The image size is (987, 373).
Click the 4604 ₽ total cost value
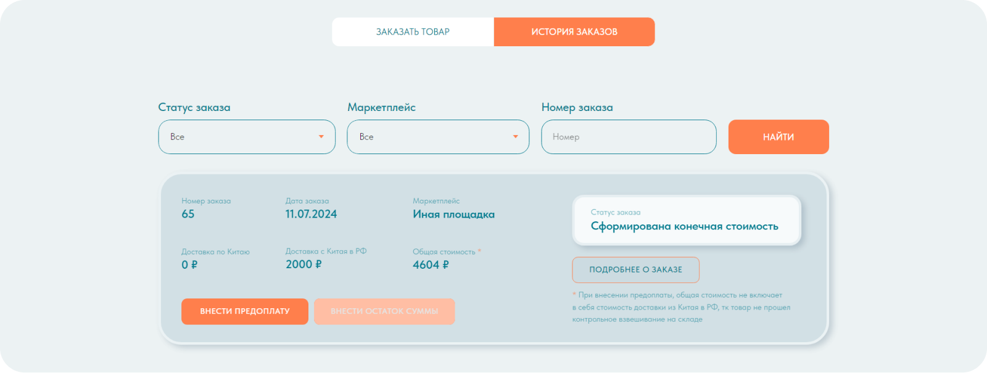pyautogui.click(x=431, y=265)
